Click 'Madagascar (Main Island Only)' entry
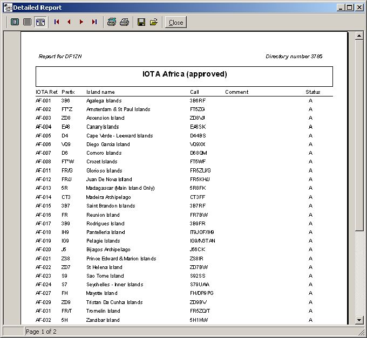This screenshot has height=338, width=367. coord(120,188)
